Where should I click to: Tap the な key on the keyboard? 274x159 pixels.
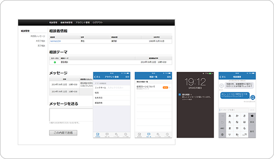[x=237, y=122]
